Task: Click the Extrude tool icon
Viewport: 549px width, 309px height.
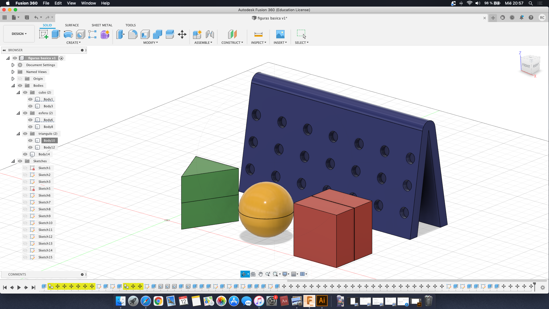Action: click(x=56, y=34)
